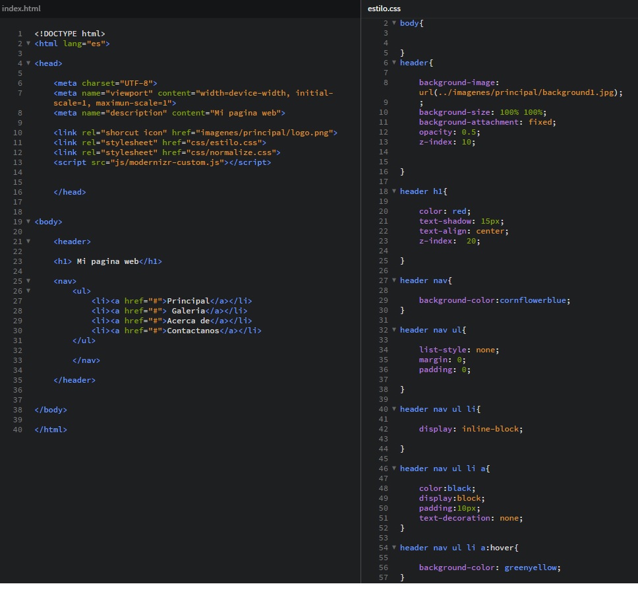Click the list-style none declaration
Screen dimensions: 638x615
459,350
